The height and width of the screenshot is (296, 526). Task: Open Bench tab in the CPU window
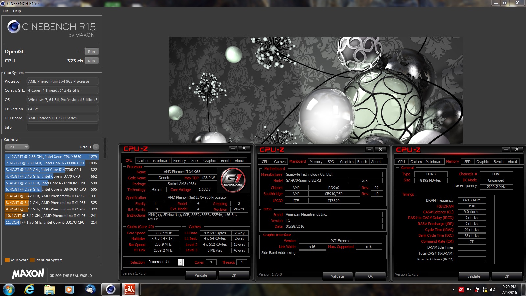click(x=226, y=161)
